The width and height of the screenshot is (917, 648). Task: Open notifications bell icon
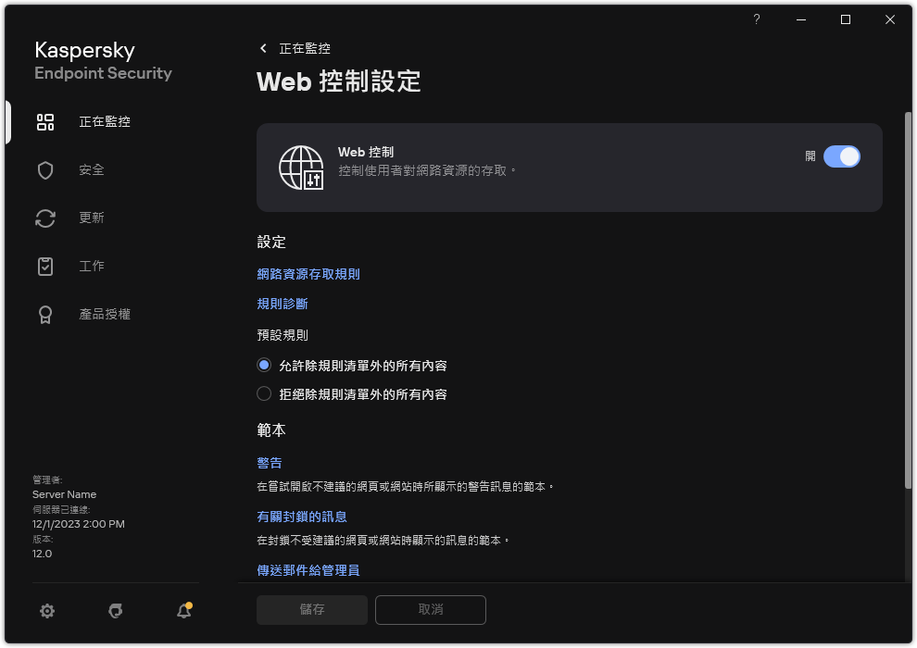click(184, 611)
